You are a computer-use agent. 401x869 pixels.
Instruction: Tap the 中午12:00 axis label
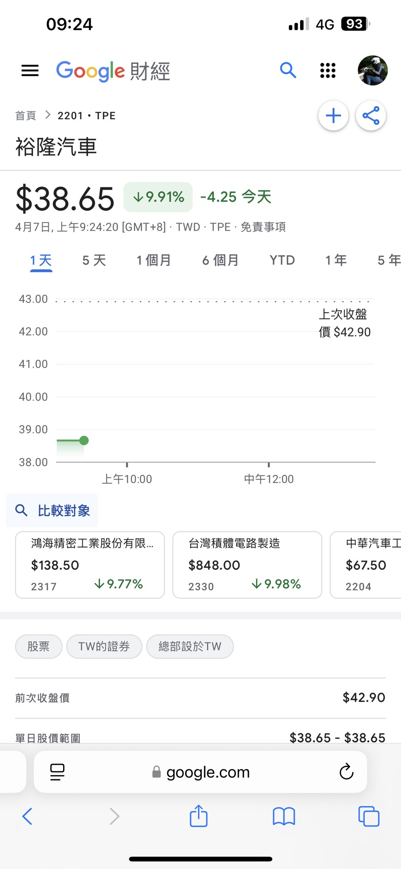(x=269, y=479)
